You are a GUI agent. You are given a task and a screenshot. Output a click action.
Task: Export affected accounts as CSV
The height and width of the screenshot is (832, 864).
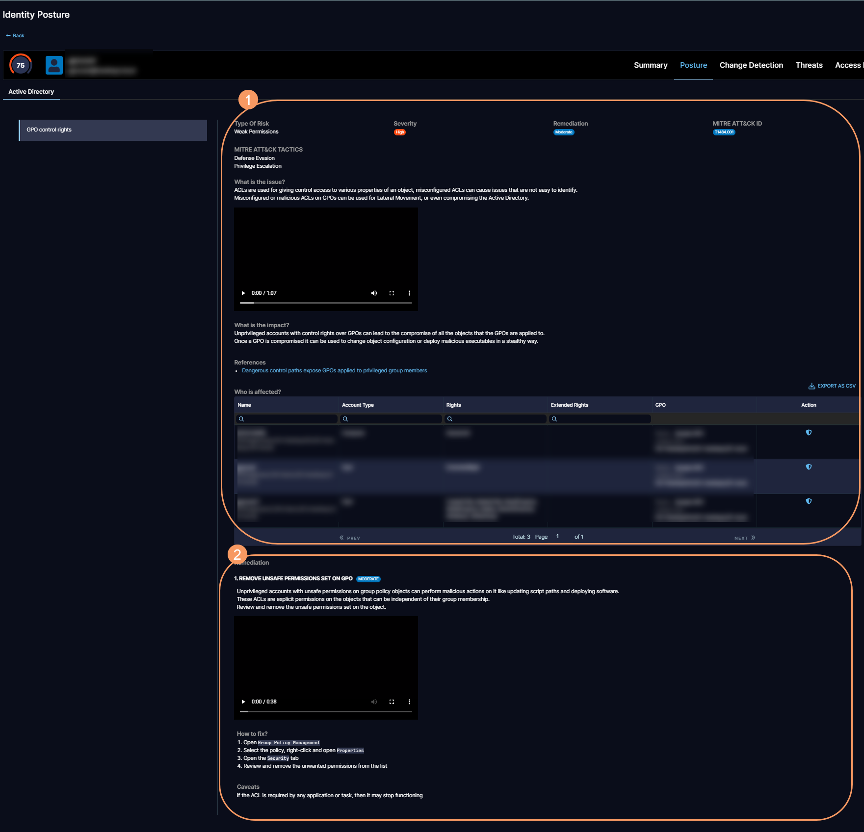click(x=832, y=386)
